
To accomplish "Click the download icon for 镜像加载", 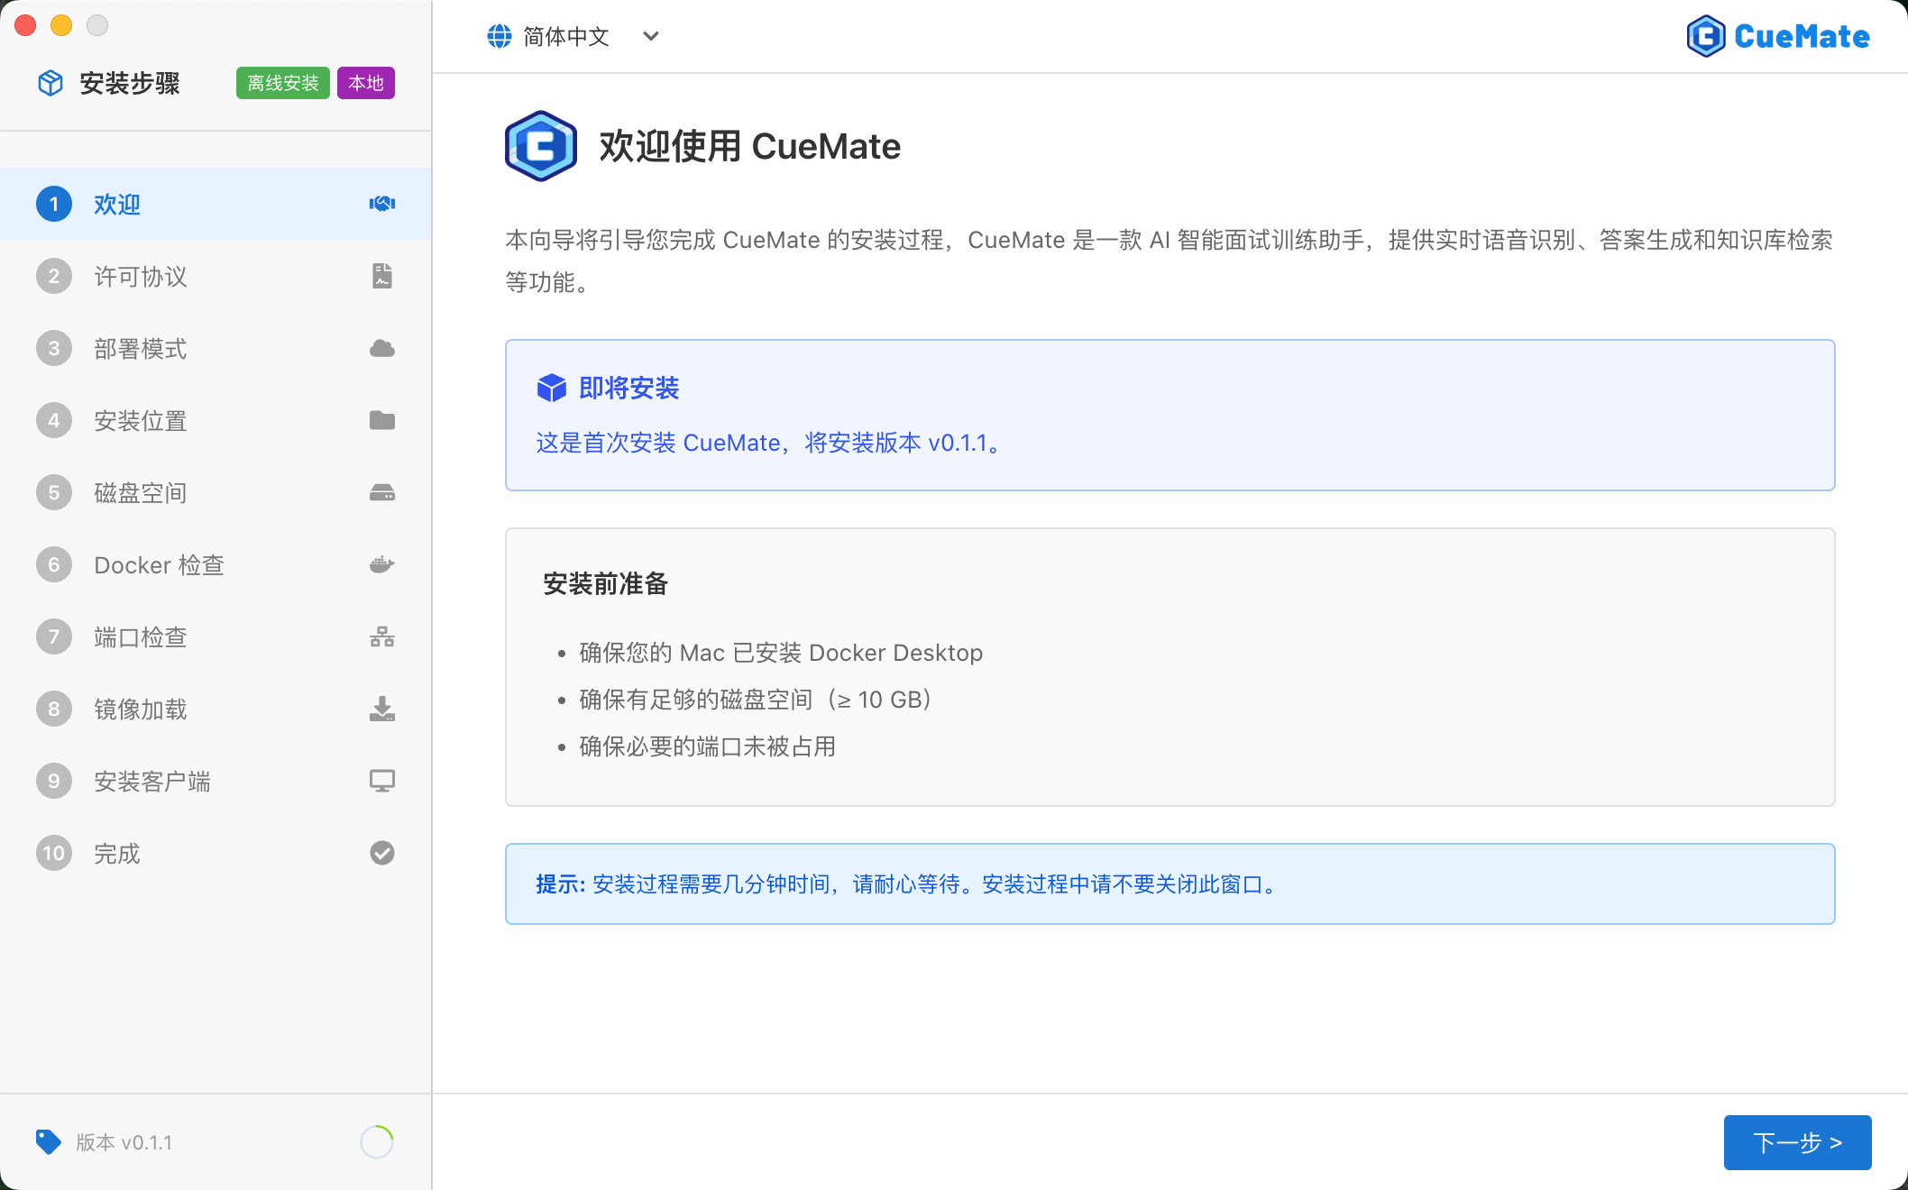I will [381, 709].
